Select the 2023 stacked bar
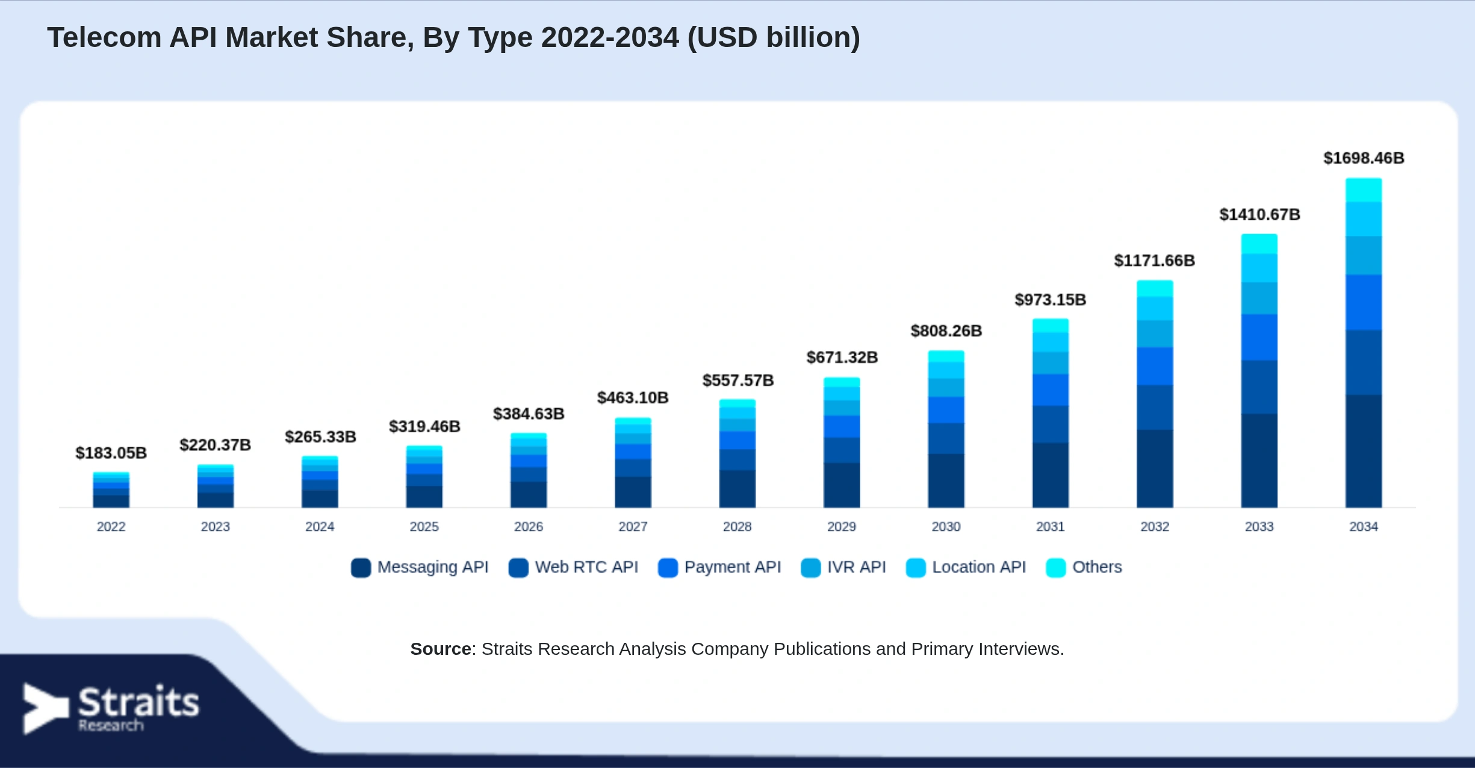Viewport: 1475px width, 768px height. coord(216,486)
